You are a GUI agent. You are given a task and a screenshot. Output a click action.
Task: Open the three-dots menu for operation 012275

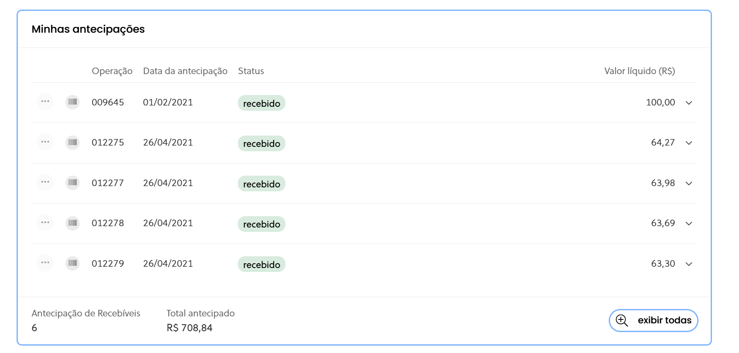click(x=45, y=142)
